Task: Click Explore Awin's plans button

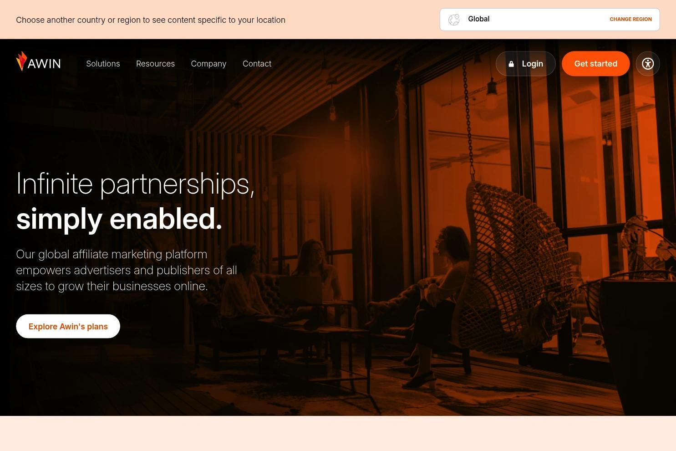Action: (x=68, y=326)
